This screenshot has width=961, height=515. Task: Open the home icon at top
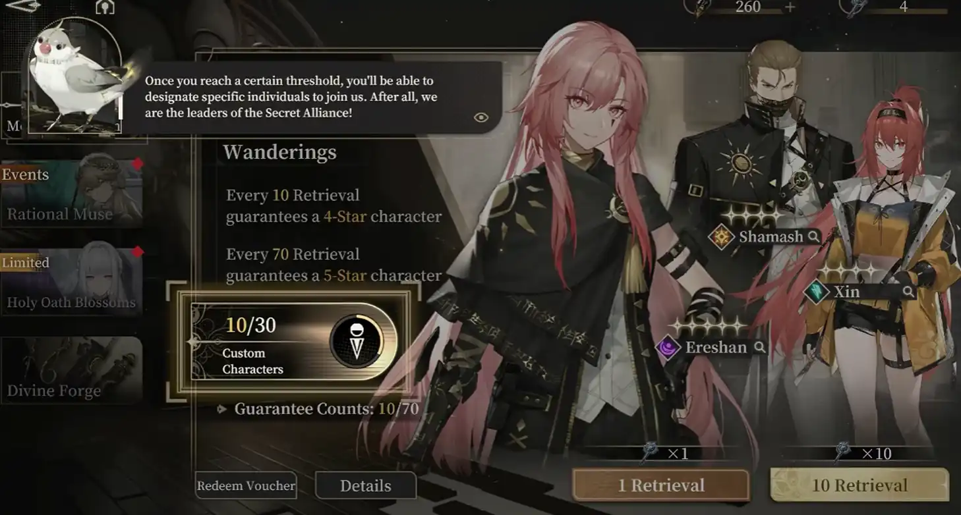[105, 7]
